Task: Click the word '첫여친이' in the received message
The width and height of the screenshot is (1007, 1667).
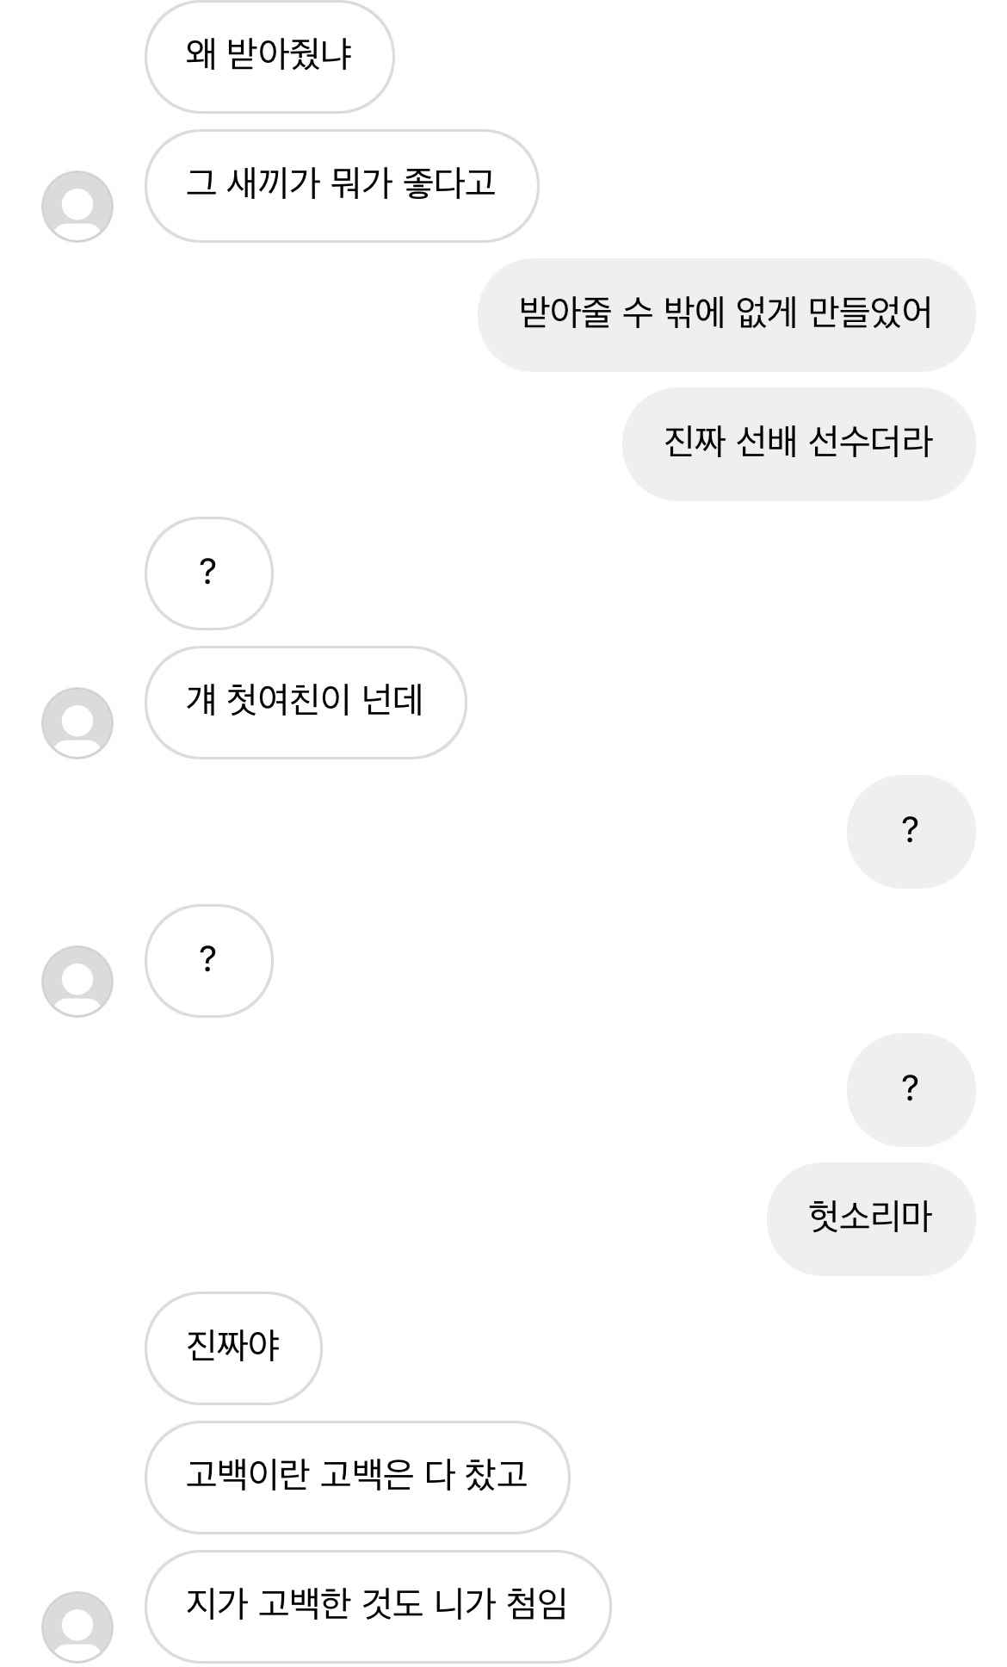Action: [x=287, y=702]
